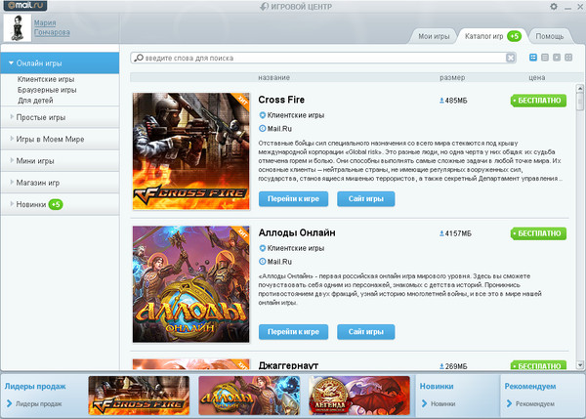The height and width of the screenshot is (419, 586).
Task: Open the Помощь tab
Action: [x=549, y=36]
